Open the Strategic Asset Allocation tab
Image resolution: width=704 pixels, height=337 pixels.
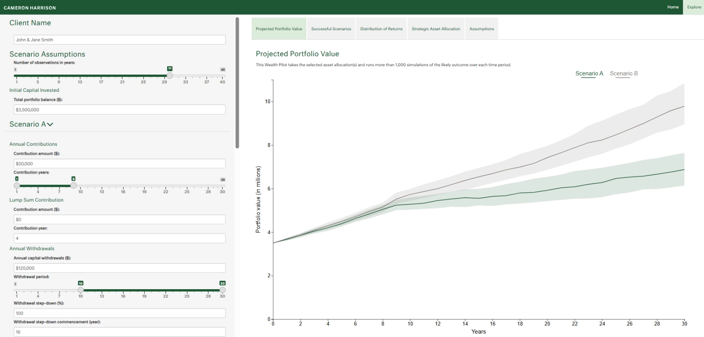(436, 29)
